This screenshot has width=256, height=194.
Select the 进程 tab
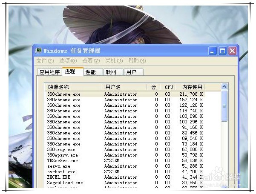73,71
